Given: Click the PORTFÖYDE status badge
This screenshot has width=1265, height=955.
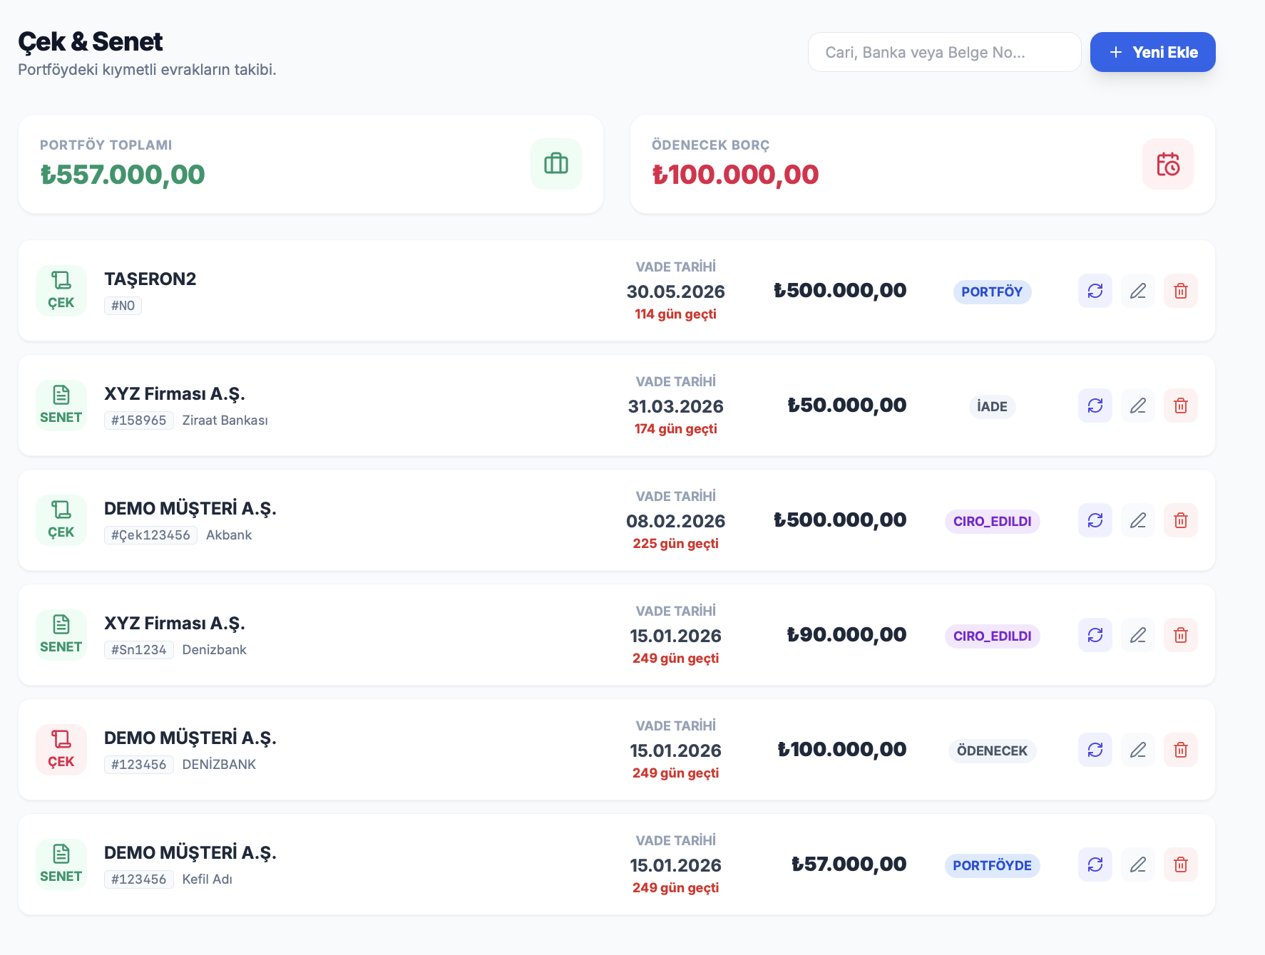Looking at the screenshot, I should click(992, 865).
